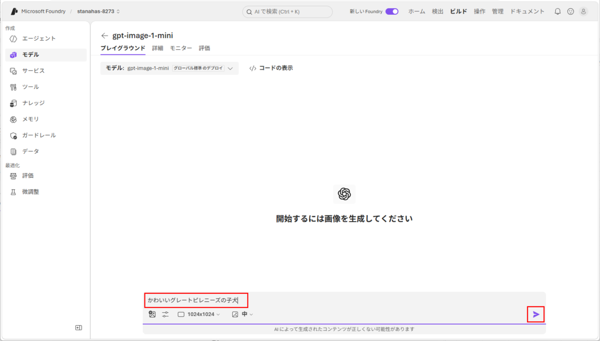Open 評価 under the 最適化 sidebar section
The width and height of the screenshot is (600, 341).
[x=46, y=176]
